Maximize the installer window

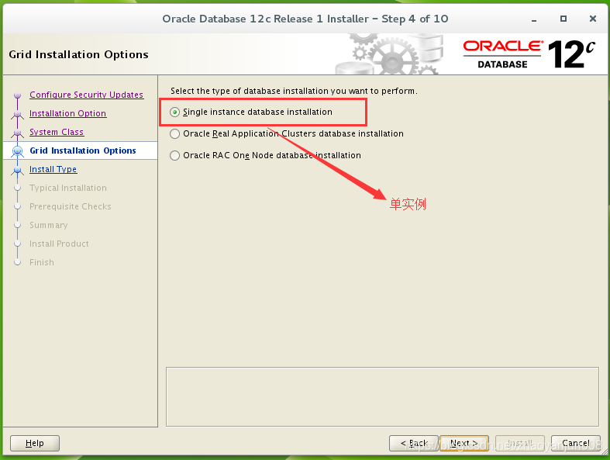[563, 19]
